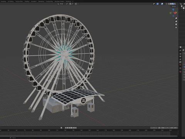This screenshot has width=185, height=139.
Task: Open the gizmo settings dropdown arrow
Action: click(x=160, y=4)
